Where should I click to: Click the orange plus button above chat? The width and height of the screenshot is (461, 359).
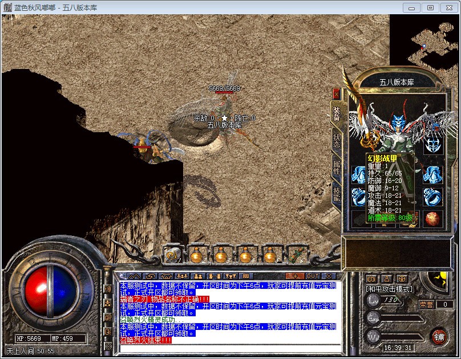click(x=294, y=276)
